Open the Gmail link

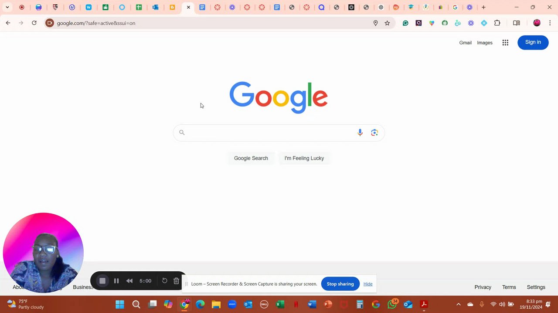coord(465,43)
